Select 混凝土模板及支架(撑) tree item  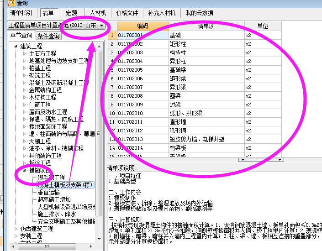[x=65, y=185]
